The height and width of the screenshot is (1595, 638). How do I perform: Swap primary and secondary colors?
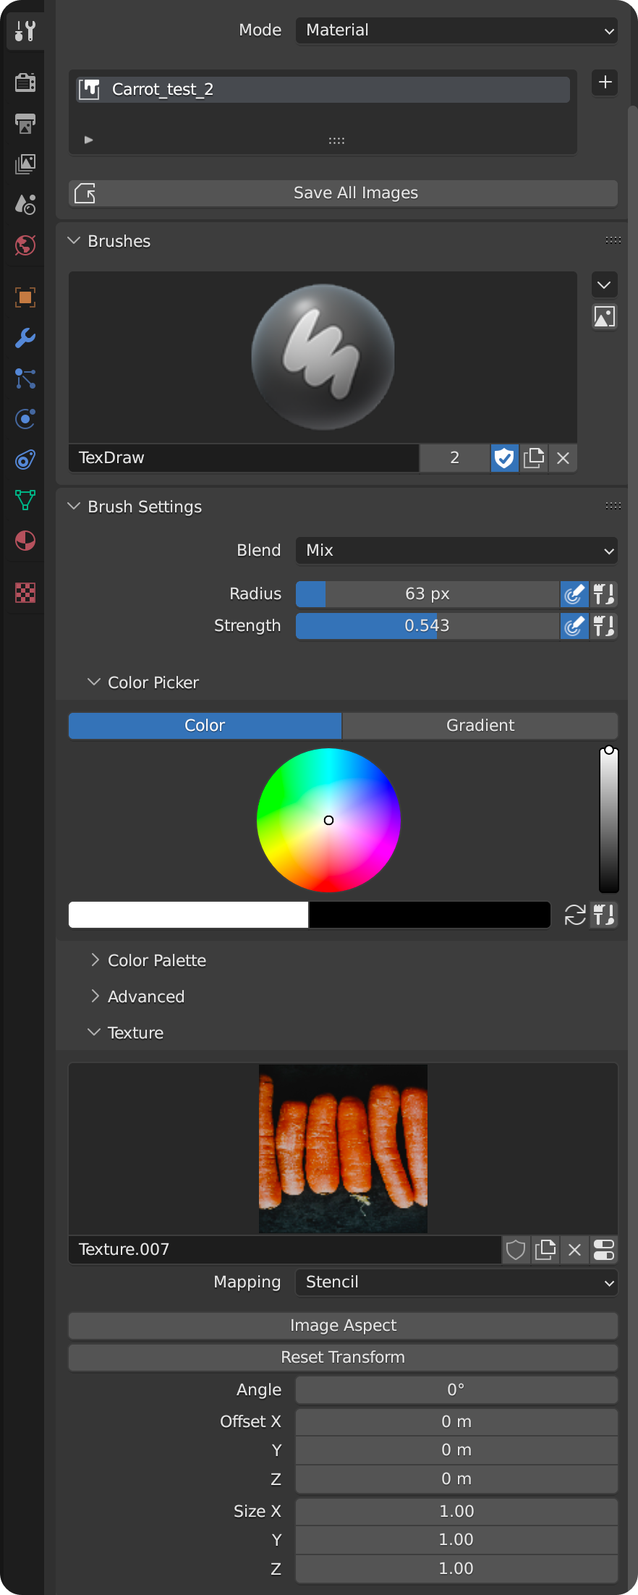pos(575,915)
